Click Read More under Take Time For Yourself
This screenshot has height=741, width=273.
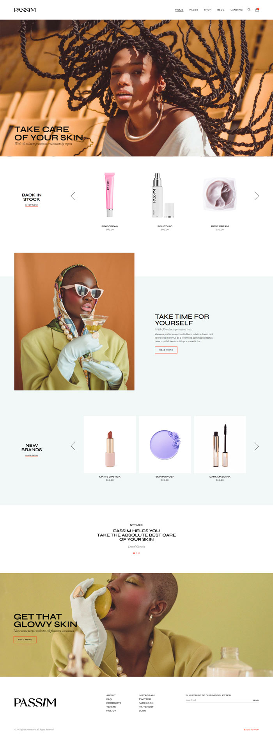tap(166, 350)
